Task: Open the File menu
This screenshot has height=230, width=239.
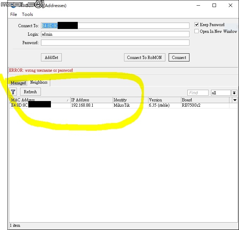Action: (13, 14)
